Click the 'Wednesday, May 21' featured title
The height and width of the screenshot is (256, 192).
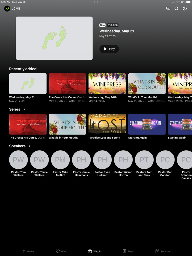click(117, 31)
